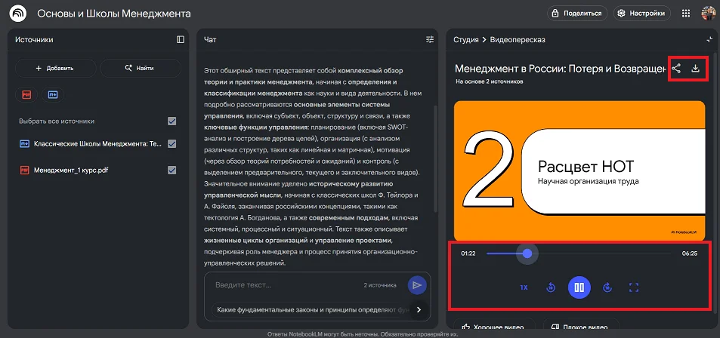
Task: Uncheck the Менеджмент_1 курс.pdf source
Action: [172, 170]
